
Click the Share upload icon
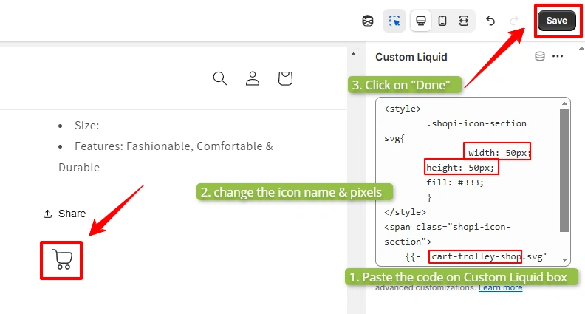[x=47, y=214]
